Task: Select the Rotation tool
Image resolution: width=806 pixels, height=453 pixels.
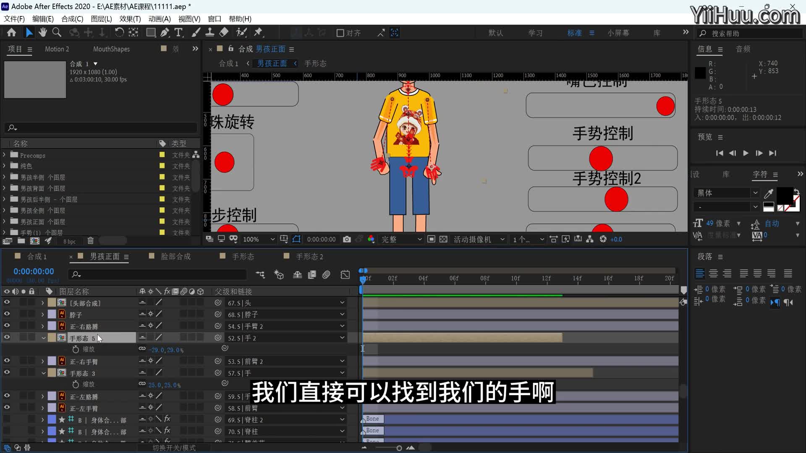Action: pos(119,32)
